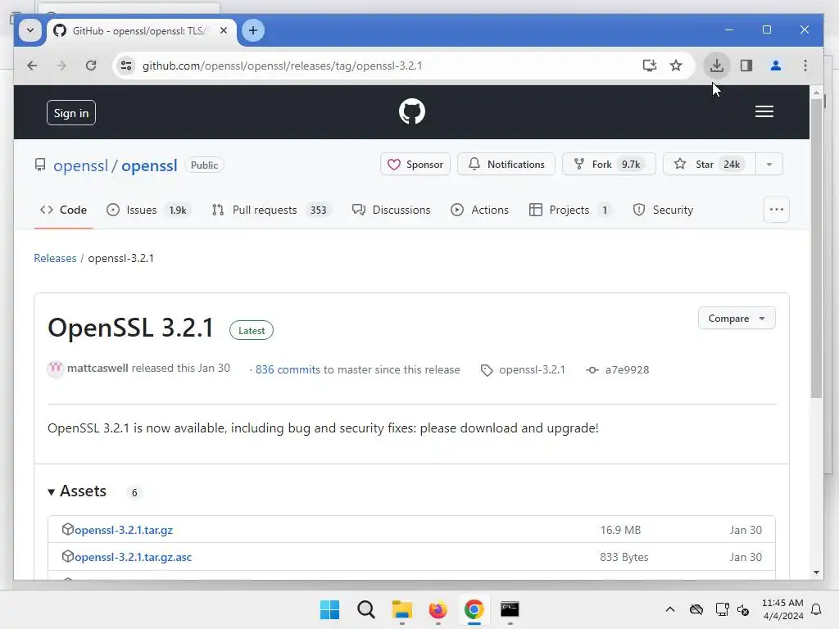Open notification center bell icon
The width and height of the screenshot is (839, 629).
click(816, 609)
